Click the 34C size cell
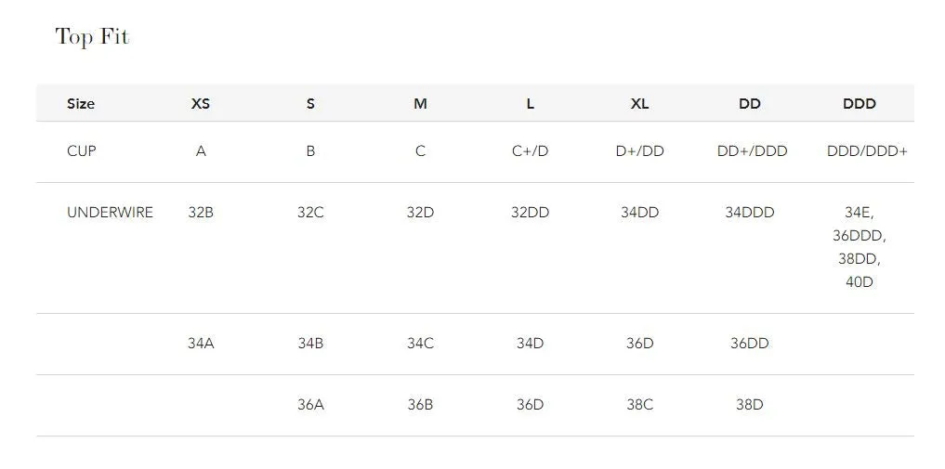 point(420,344)
